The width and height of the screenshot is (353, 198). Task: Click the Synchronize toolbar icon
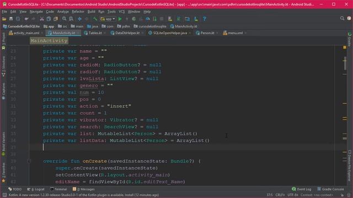pos(18,19)
